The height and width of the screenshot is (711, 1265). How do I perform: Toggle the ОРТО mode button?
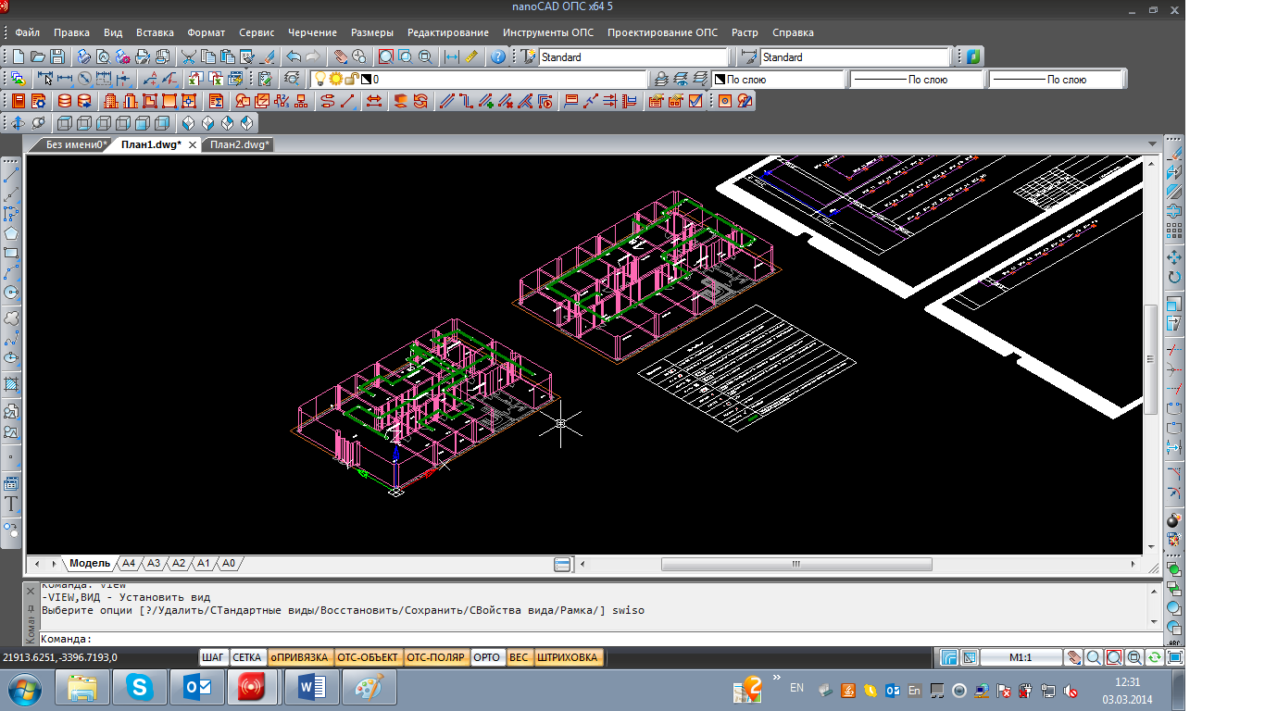[486, 657]
